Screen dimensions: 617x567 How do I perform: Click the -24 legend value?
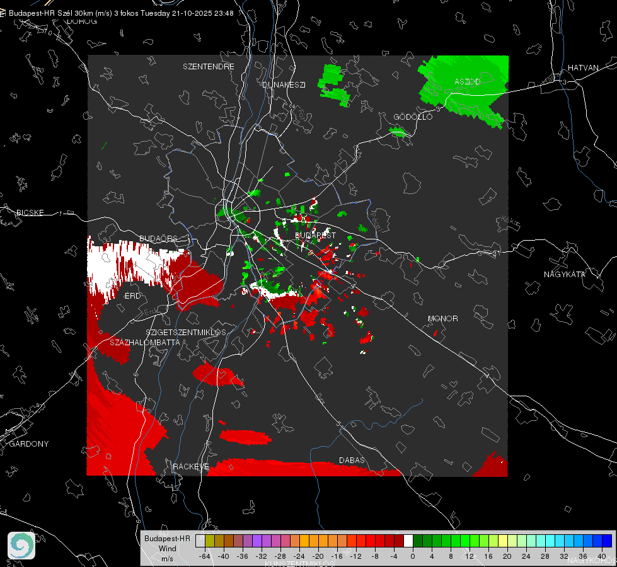[299, 556]
